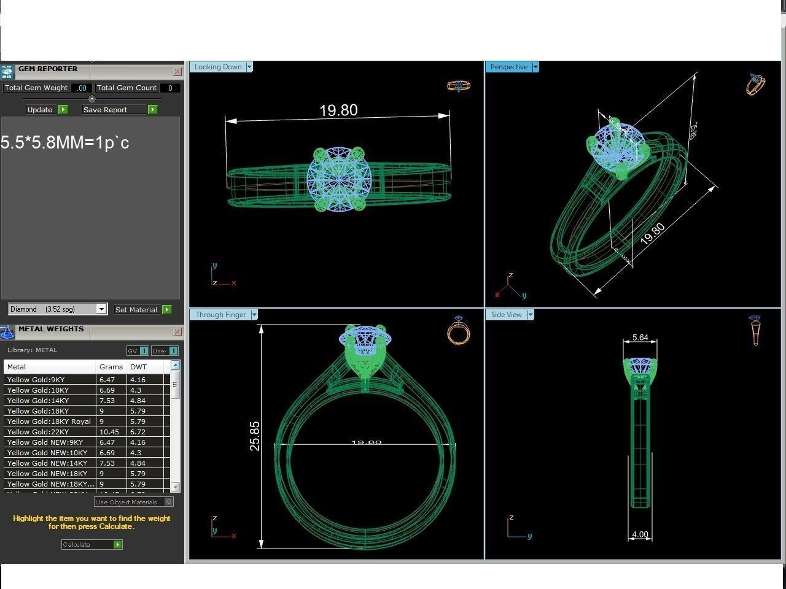Close the Metal Weights panel
Image resolution: width=786 pixels, height=589 pixels.
point(177,332)
